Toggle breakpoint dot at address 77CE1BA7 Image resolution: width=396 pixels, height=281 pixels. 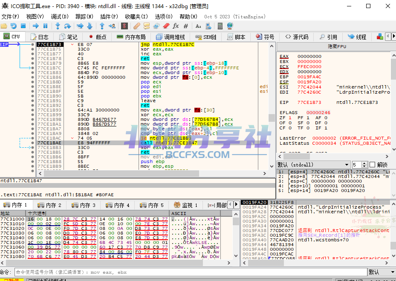32,129
